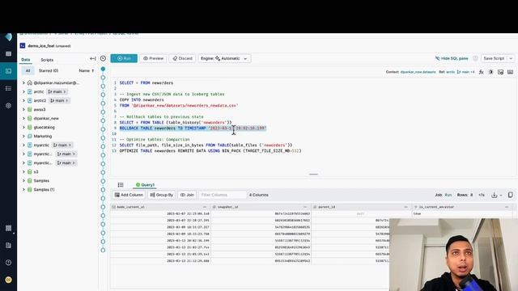Expand the dipankar_new source node
Screen dimensions: 518x291
(x=23, y=118)
